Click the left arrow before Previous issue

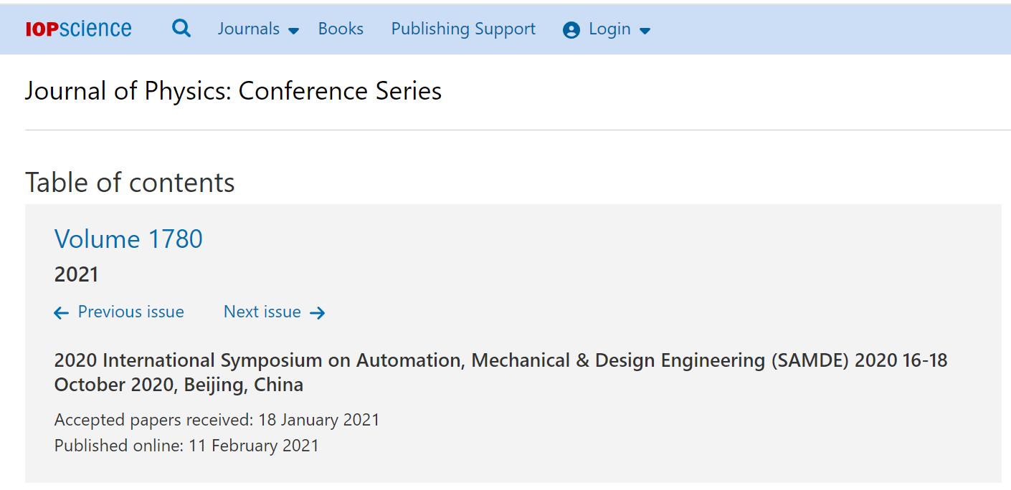[62, 312]
